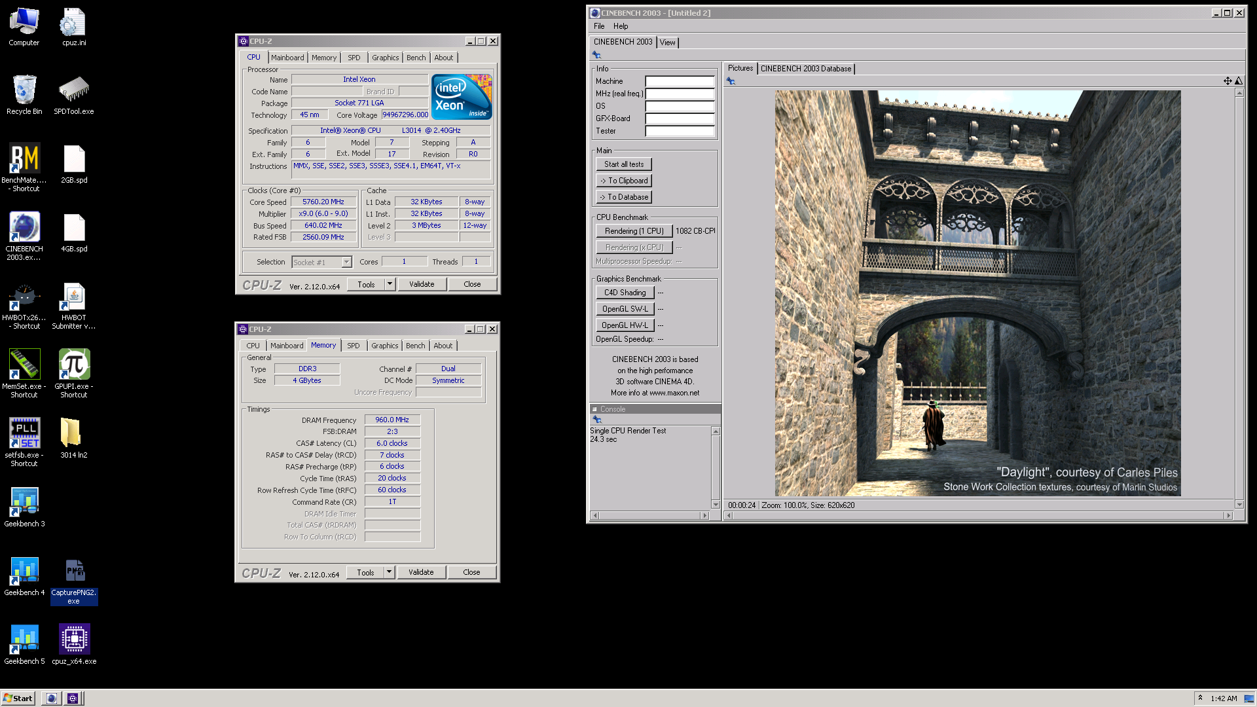Open SPD tab in Memory CPU-Z window
Image resolution: width=1257 pixels, height=707 pixels.
point(354,346)
